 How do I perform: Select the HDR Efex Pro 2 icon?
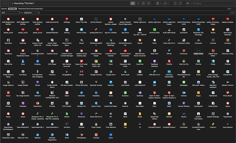tap(154, 72)
